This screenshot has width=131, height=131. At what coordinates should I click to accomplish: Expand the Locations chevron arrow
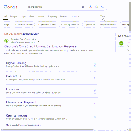click(95, 91)
